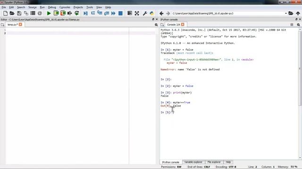Open the Search menu
Screen dimensions: 302x169
click(21, 8)
